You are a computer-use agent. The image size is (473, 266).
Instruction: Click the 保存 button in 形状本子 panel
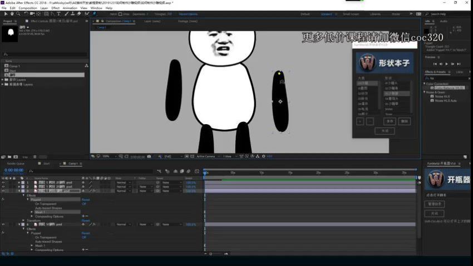[x=390, y=121]
